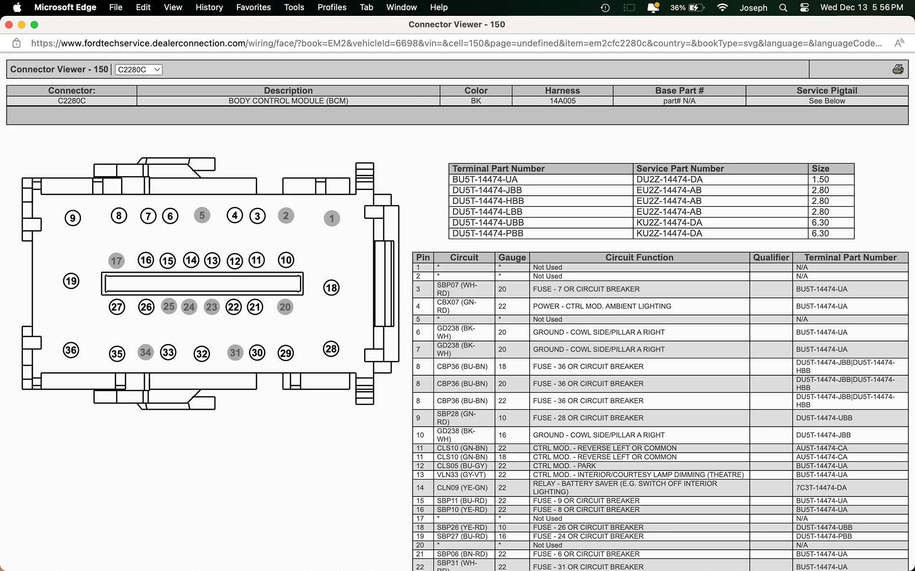Click pin 28 in the connector face view
This screenshot has width=915, height=571.
click(x=331, y=349)
